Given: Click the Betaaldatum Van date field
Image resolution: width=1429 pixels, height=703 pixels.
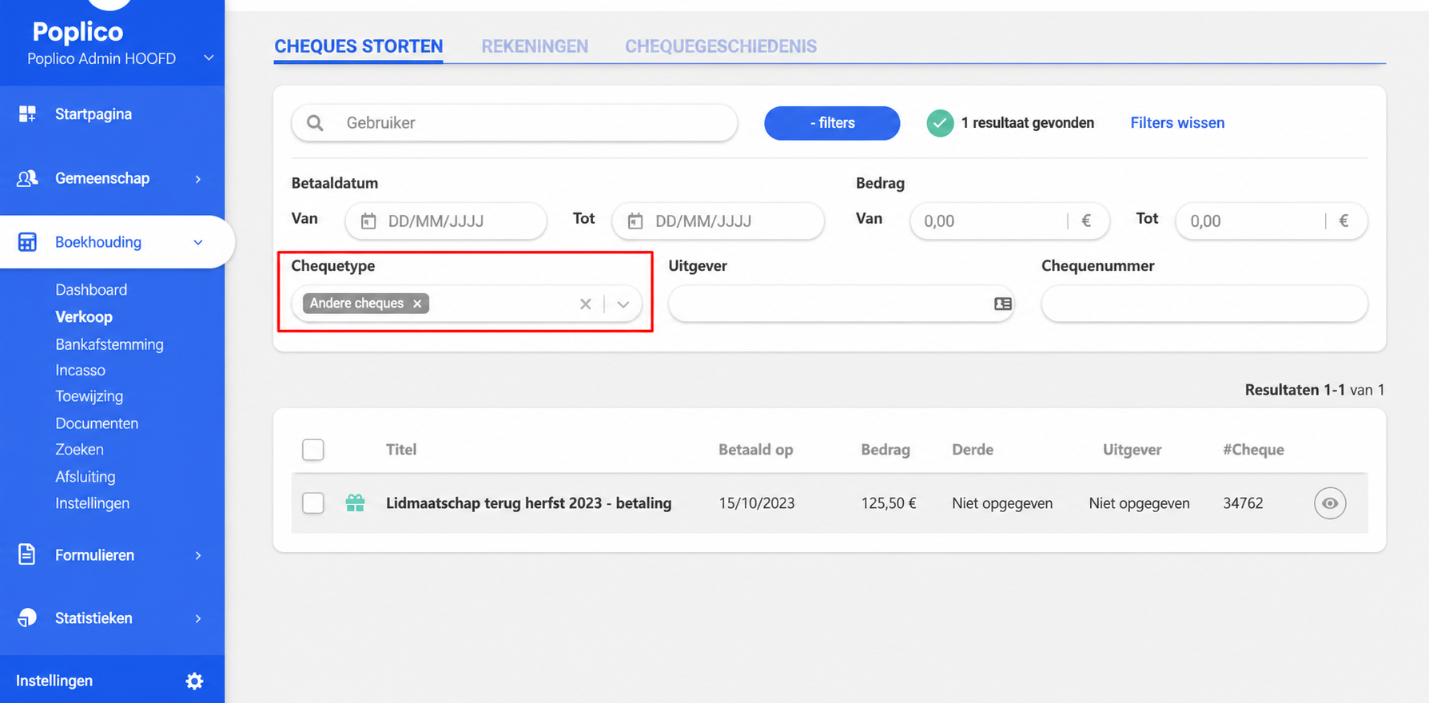Looking at the screenshot, I should point(446,221).
